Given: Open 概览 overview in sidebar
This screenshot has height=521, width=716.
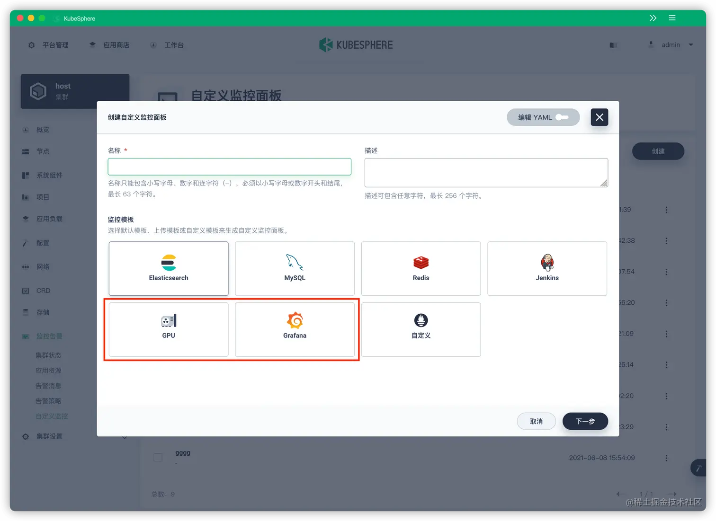Looking at the screenshot, I should [43, 130].
